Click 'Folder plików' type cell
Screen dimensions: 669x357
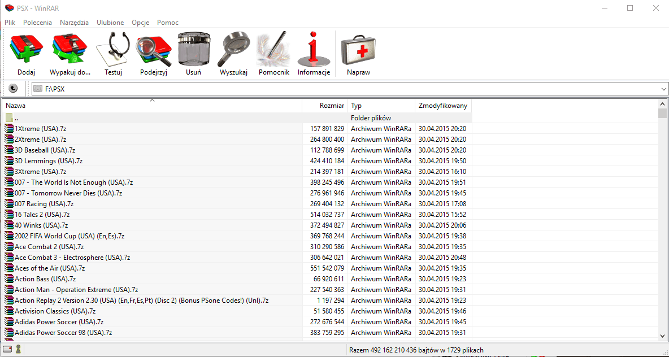point(371,117)
